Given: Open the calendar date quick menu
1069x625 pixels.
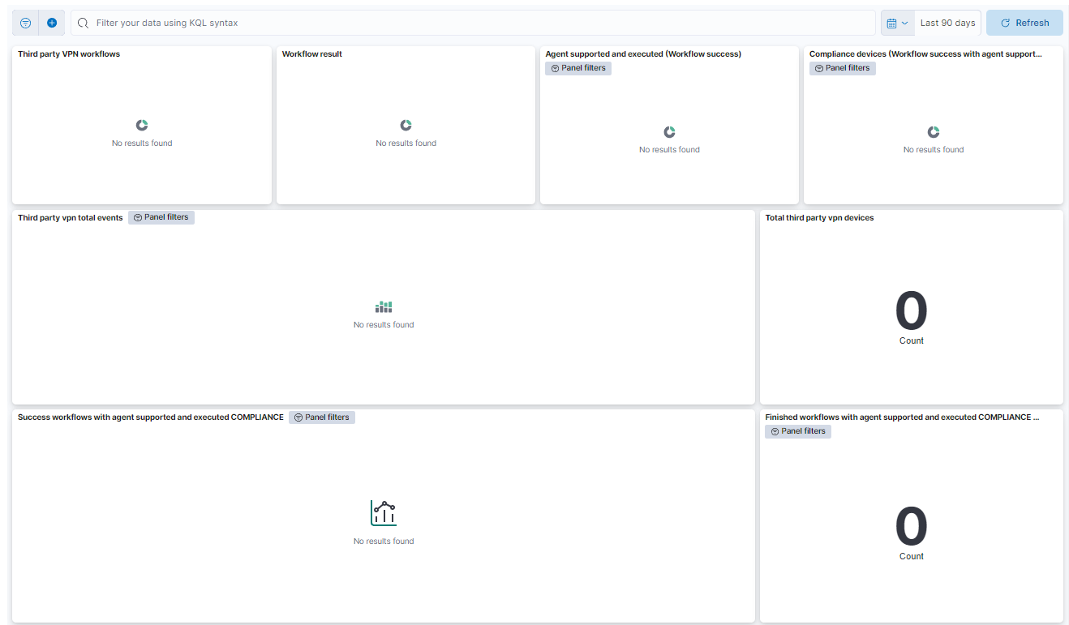Looking at the screenshot, I should [897, 23].
